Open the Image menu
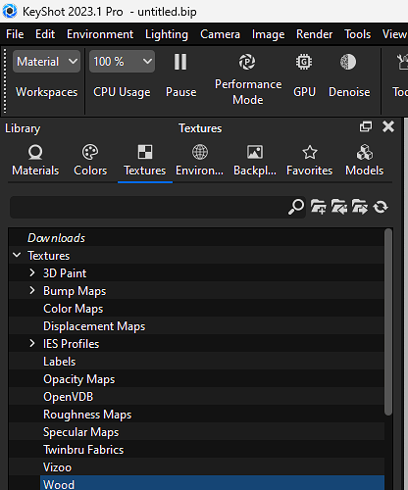Screen dimensions: 408x490 268,34
